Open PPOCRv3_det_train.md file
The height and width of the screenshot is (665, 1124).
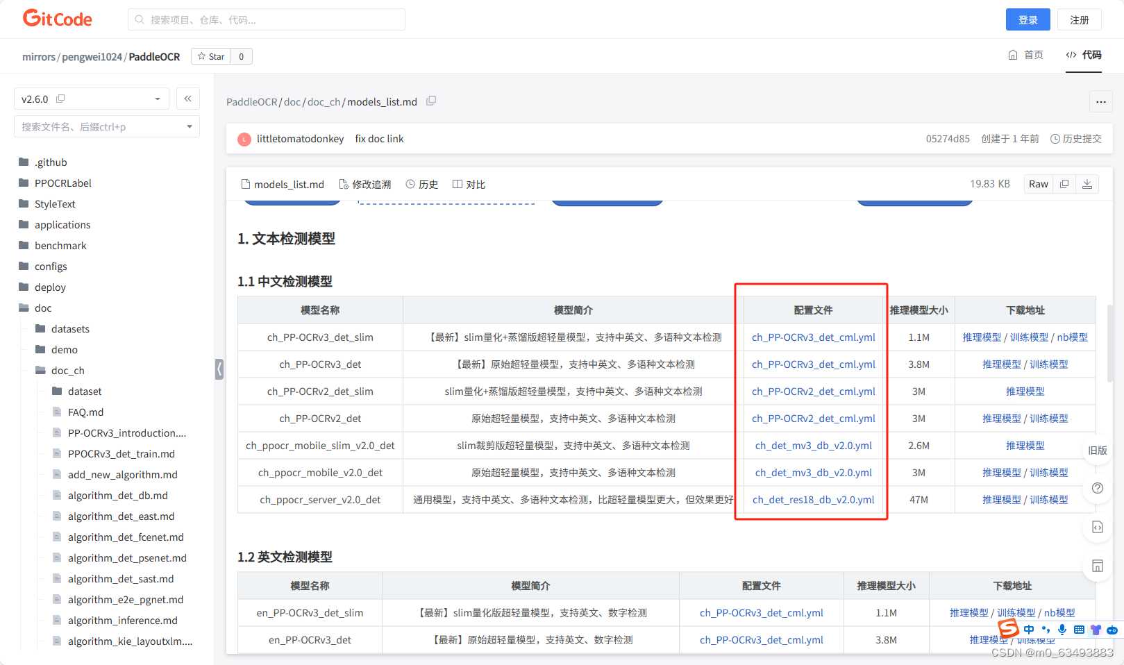tap(121, 454)
